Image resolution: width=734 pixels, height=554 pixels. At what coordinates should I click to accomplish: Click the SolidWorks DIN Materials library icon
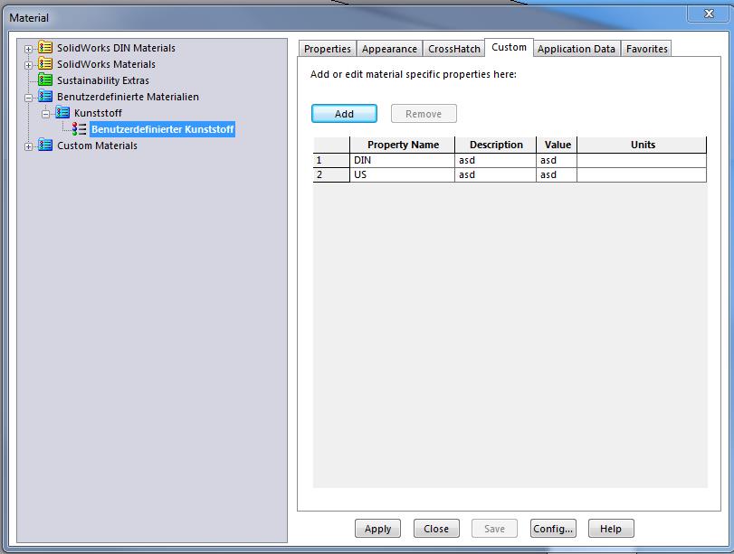pos(45,47)
